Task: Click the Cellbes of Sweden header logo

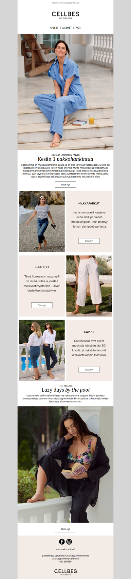Action: pyautogui.click(x=65, y=15)
